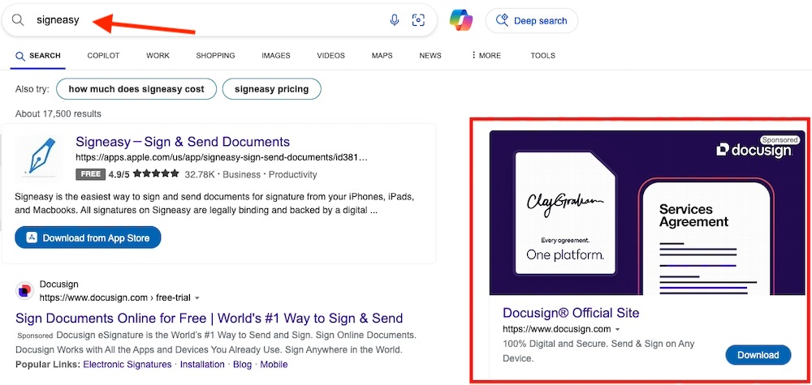Click the microphone voice search icon
812x385 pixels.
395,20
